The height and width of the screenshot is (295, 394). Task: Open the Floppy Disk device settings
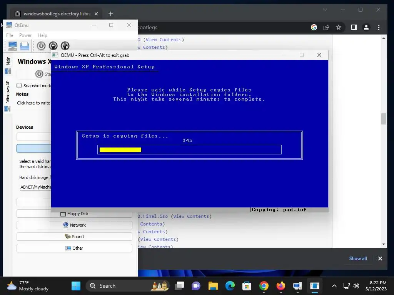point(74,214)
